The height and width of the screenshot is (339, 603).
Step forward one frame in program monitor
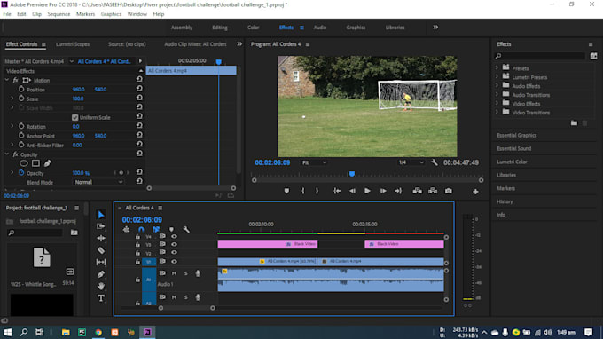tap(383, 191)
